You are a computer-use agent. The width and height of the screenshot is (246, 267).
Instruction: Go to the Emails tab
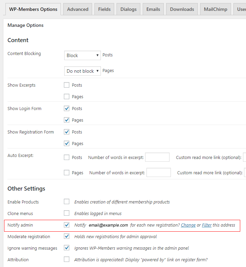pyautogui.click(x=153, y=9)
